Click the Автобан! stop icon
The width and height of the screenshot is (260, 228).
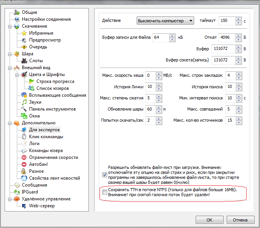click(24, 164)
